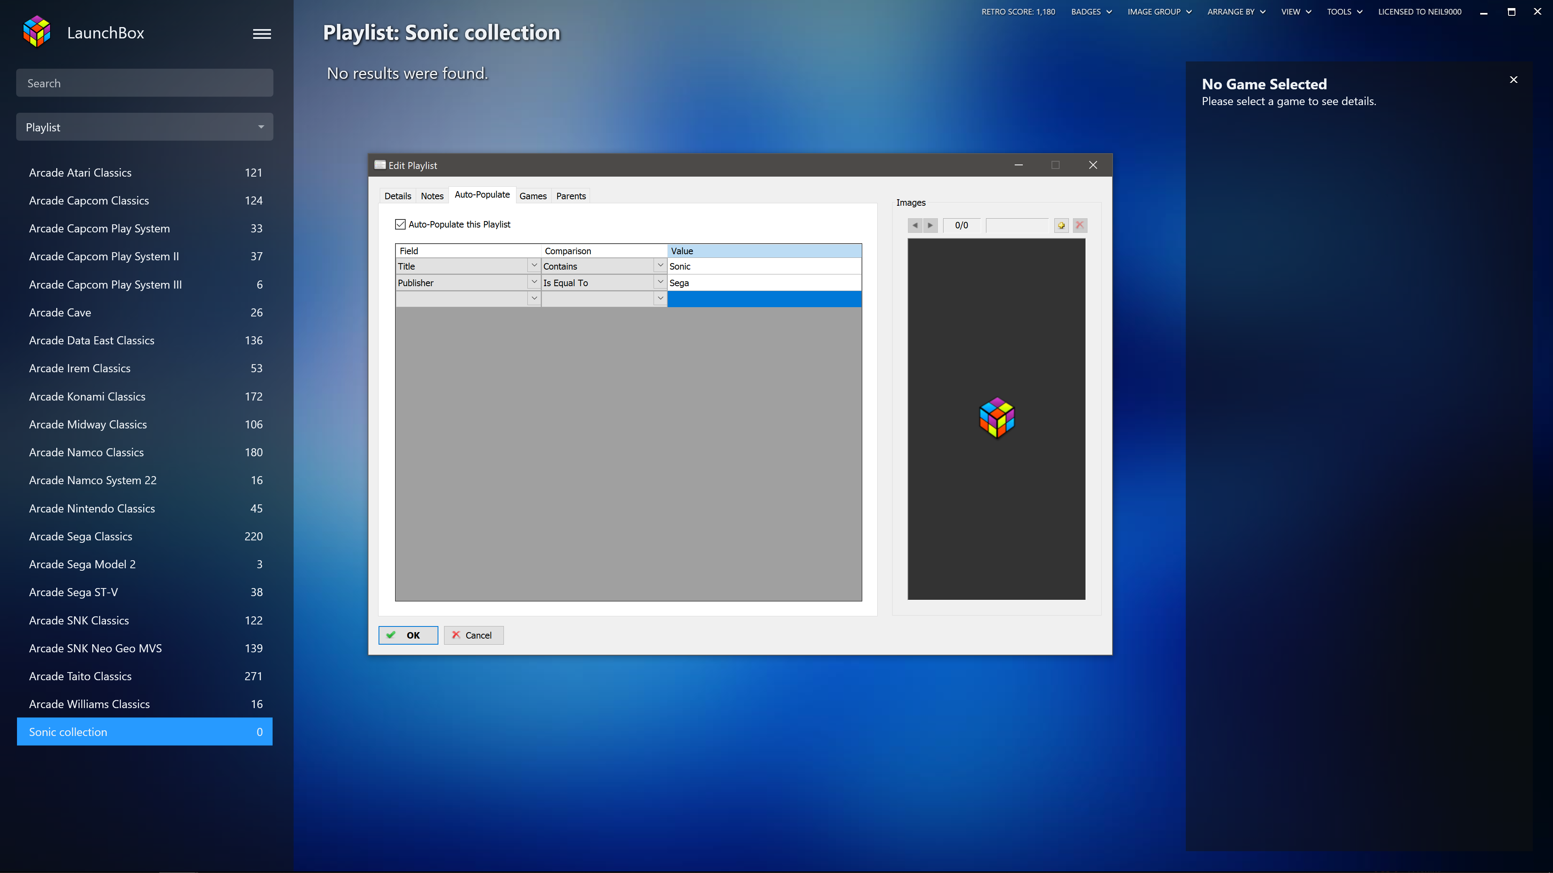Click the LaunchBox cube logo
Image resolution: width=1553 pixels, height=873 pixels.
[37, 32]
